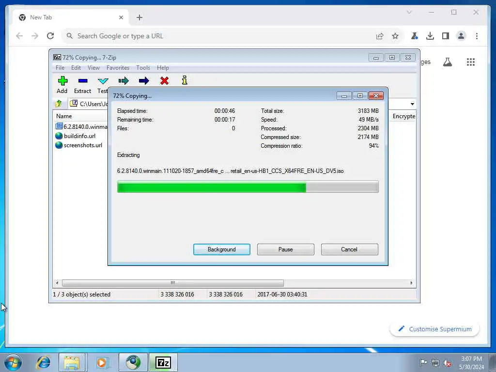Screen dimensions: 496x372
Task: Click the Action Center flag tray icon
Action: pos(423,362)
